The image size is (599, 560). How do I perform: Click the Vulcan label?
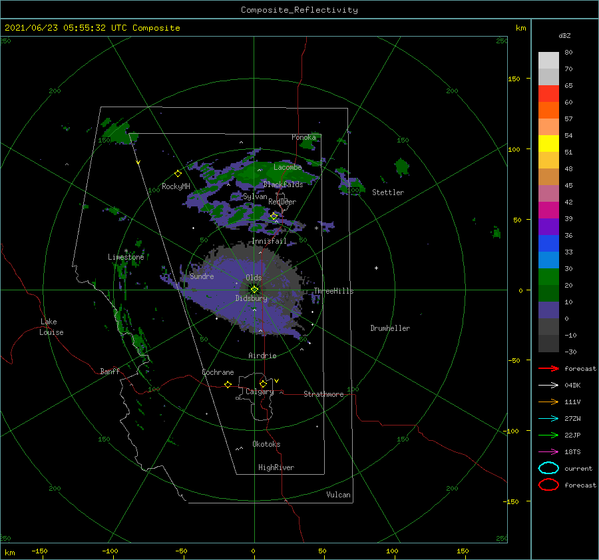(x=338, y=495)
